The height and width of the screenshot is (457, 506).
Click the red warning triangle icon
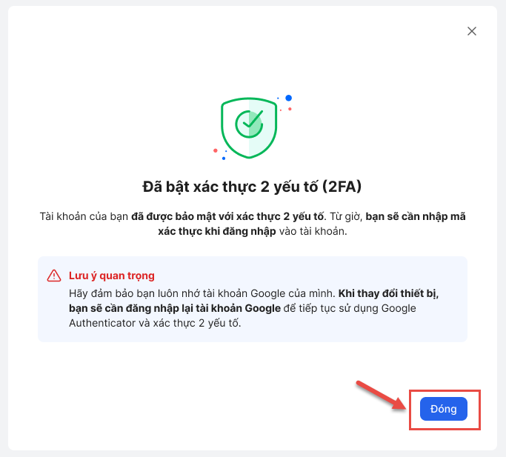[54, 276]
